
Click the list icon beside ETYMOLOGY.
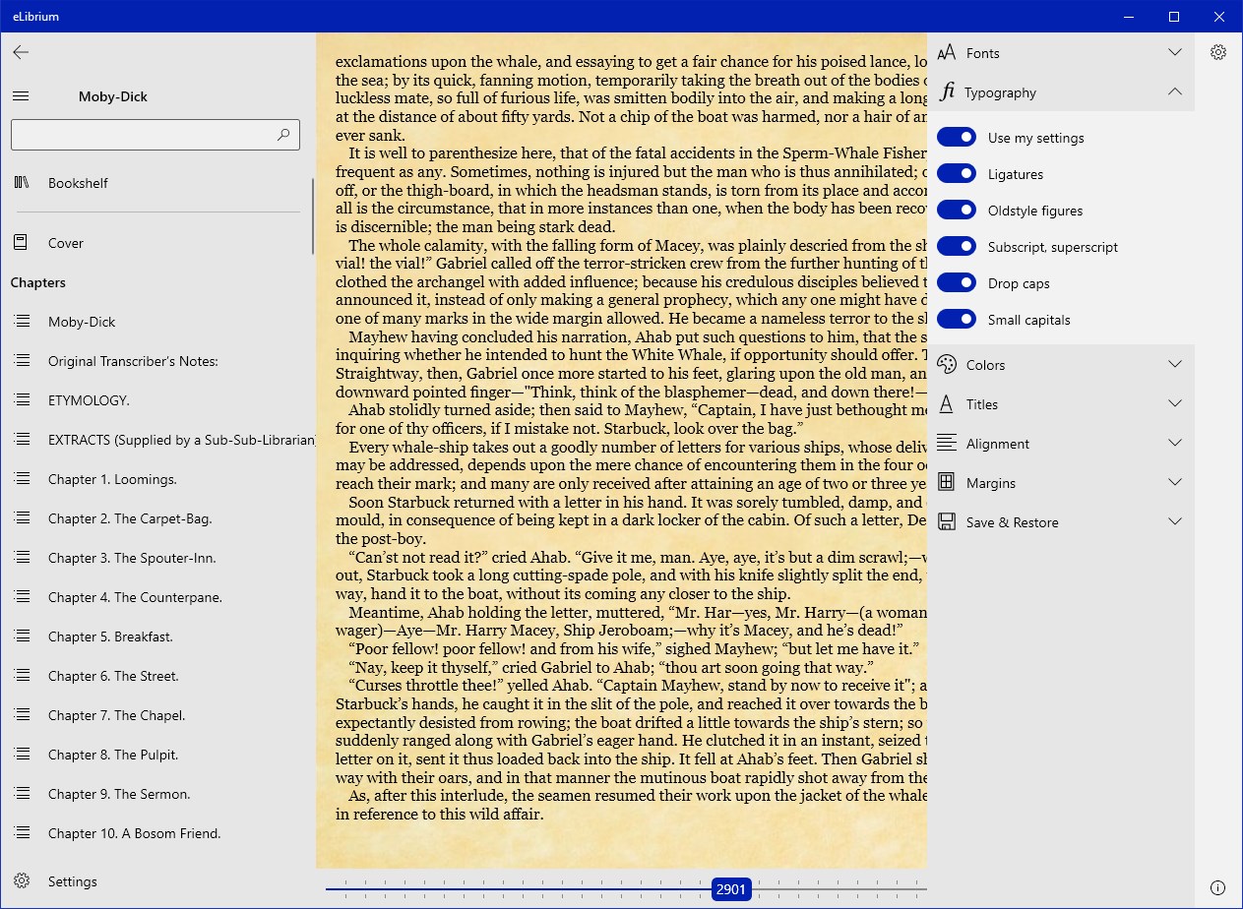pyautogui.click(x=21, y=400)
